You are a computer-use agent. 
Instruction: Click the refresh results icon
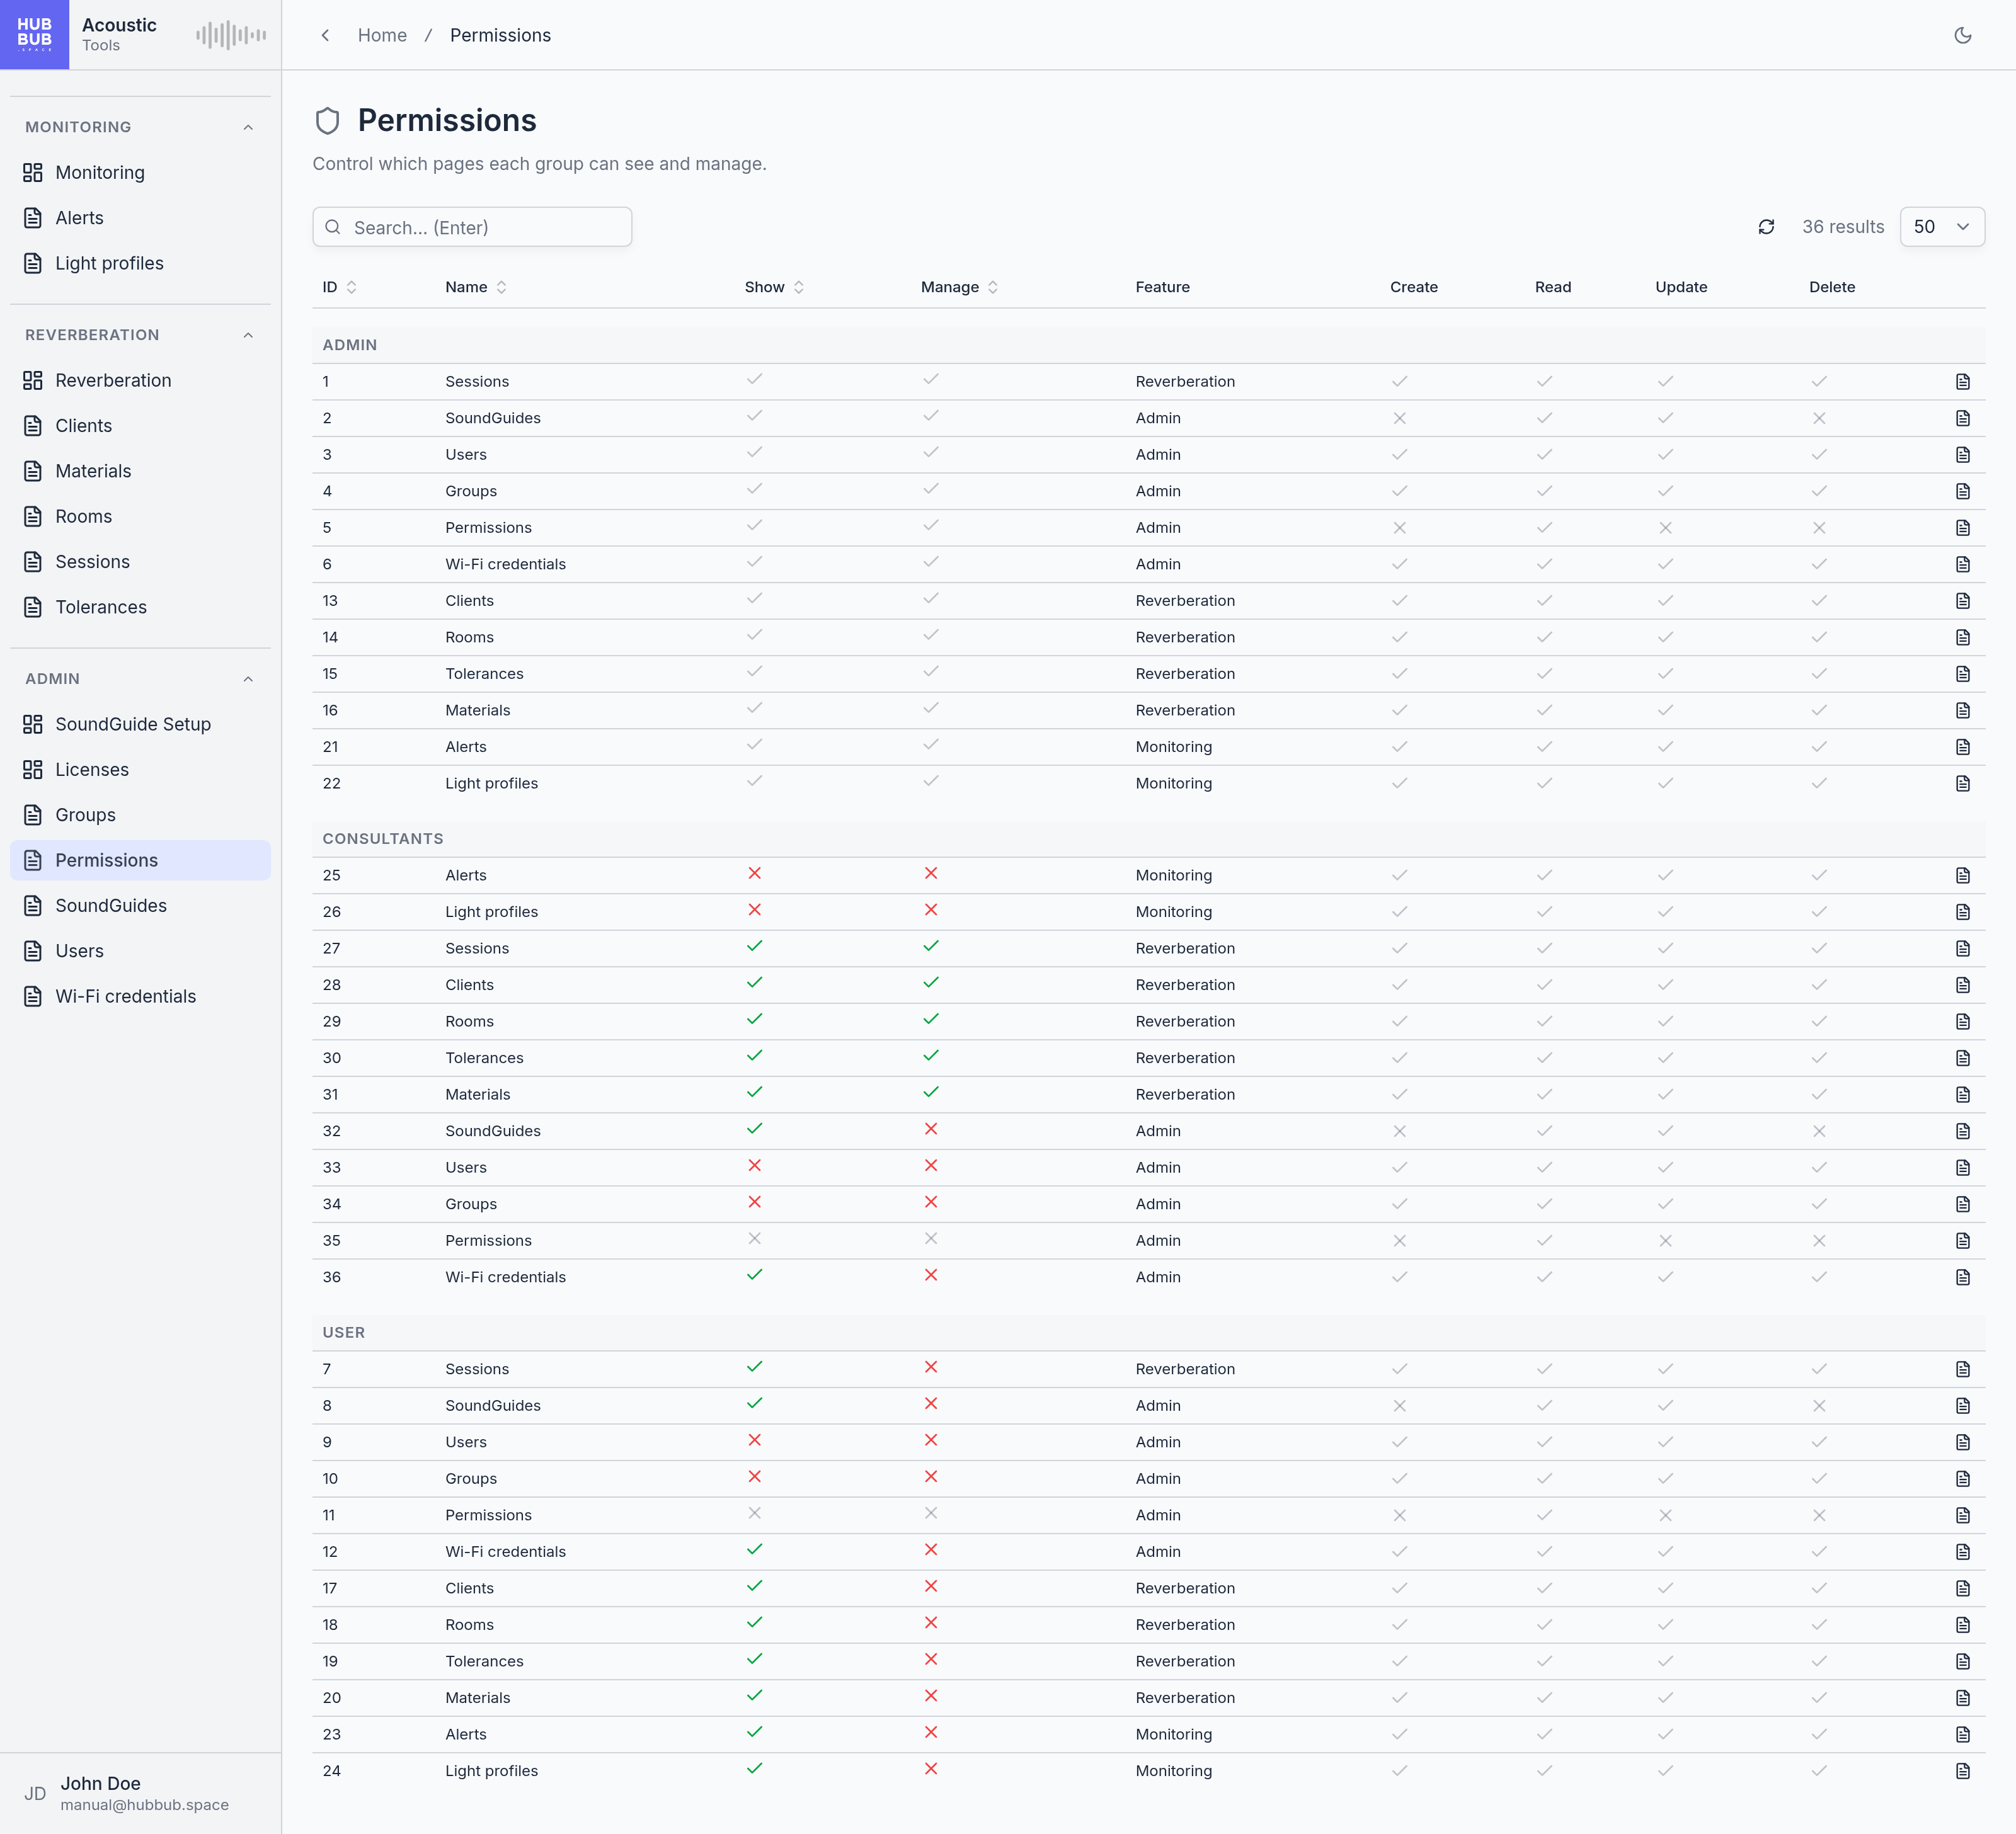[1766, 227]
